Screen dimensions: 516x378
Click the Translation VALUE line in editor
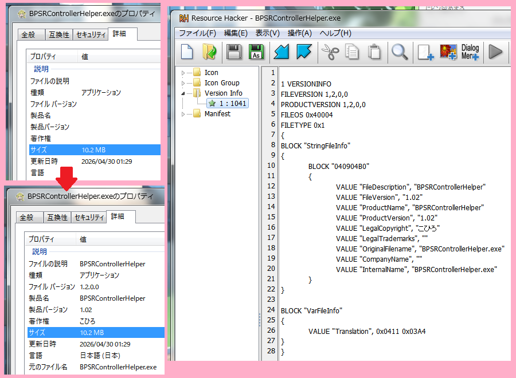367,332
